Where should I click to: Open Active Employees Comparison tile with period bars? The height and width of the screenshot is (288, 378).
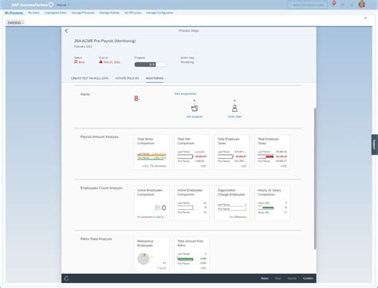click(191, 203)
